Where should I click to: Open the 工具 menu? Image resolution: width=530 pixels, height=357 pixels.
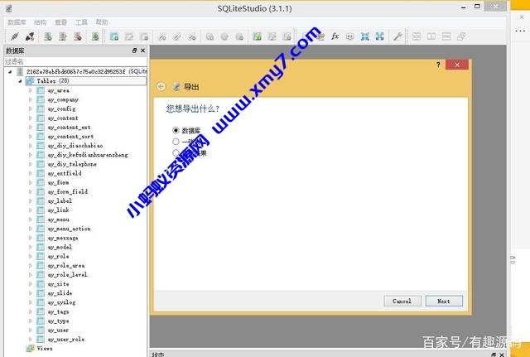[x=81, y=22]
